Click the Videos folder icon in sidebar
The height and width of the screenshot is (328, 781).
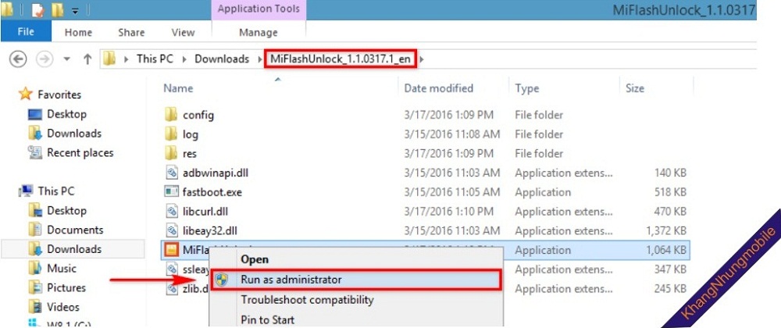coord(35,307)
